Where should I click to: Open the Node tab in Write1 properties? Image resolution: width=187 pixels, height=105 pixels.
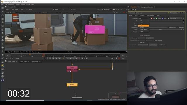coord(158,15)
